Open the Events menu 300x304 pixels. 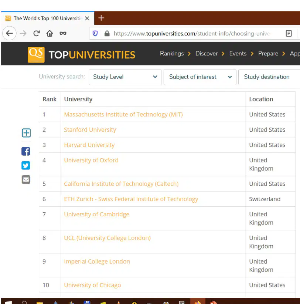pos(238,54)
